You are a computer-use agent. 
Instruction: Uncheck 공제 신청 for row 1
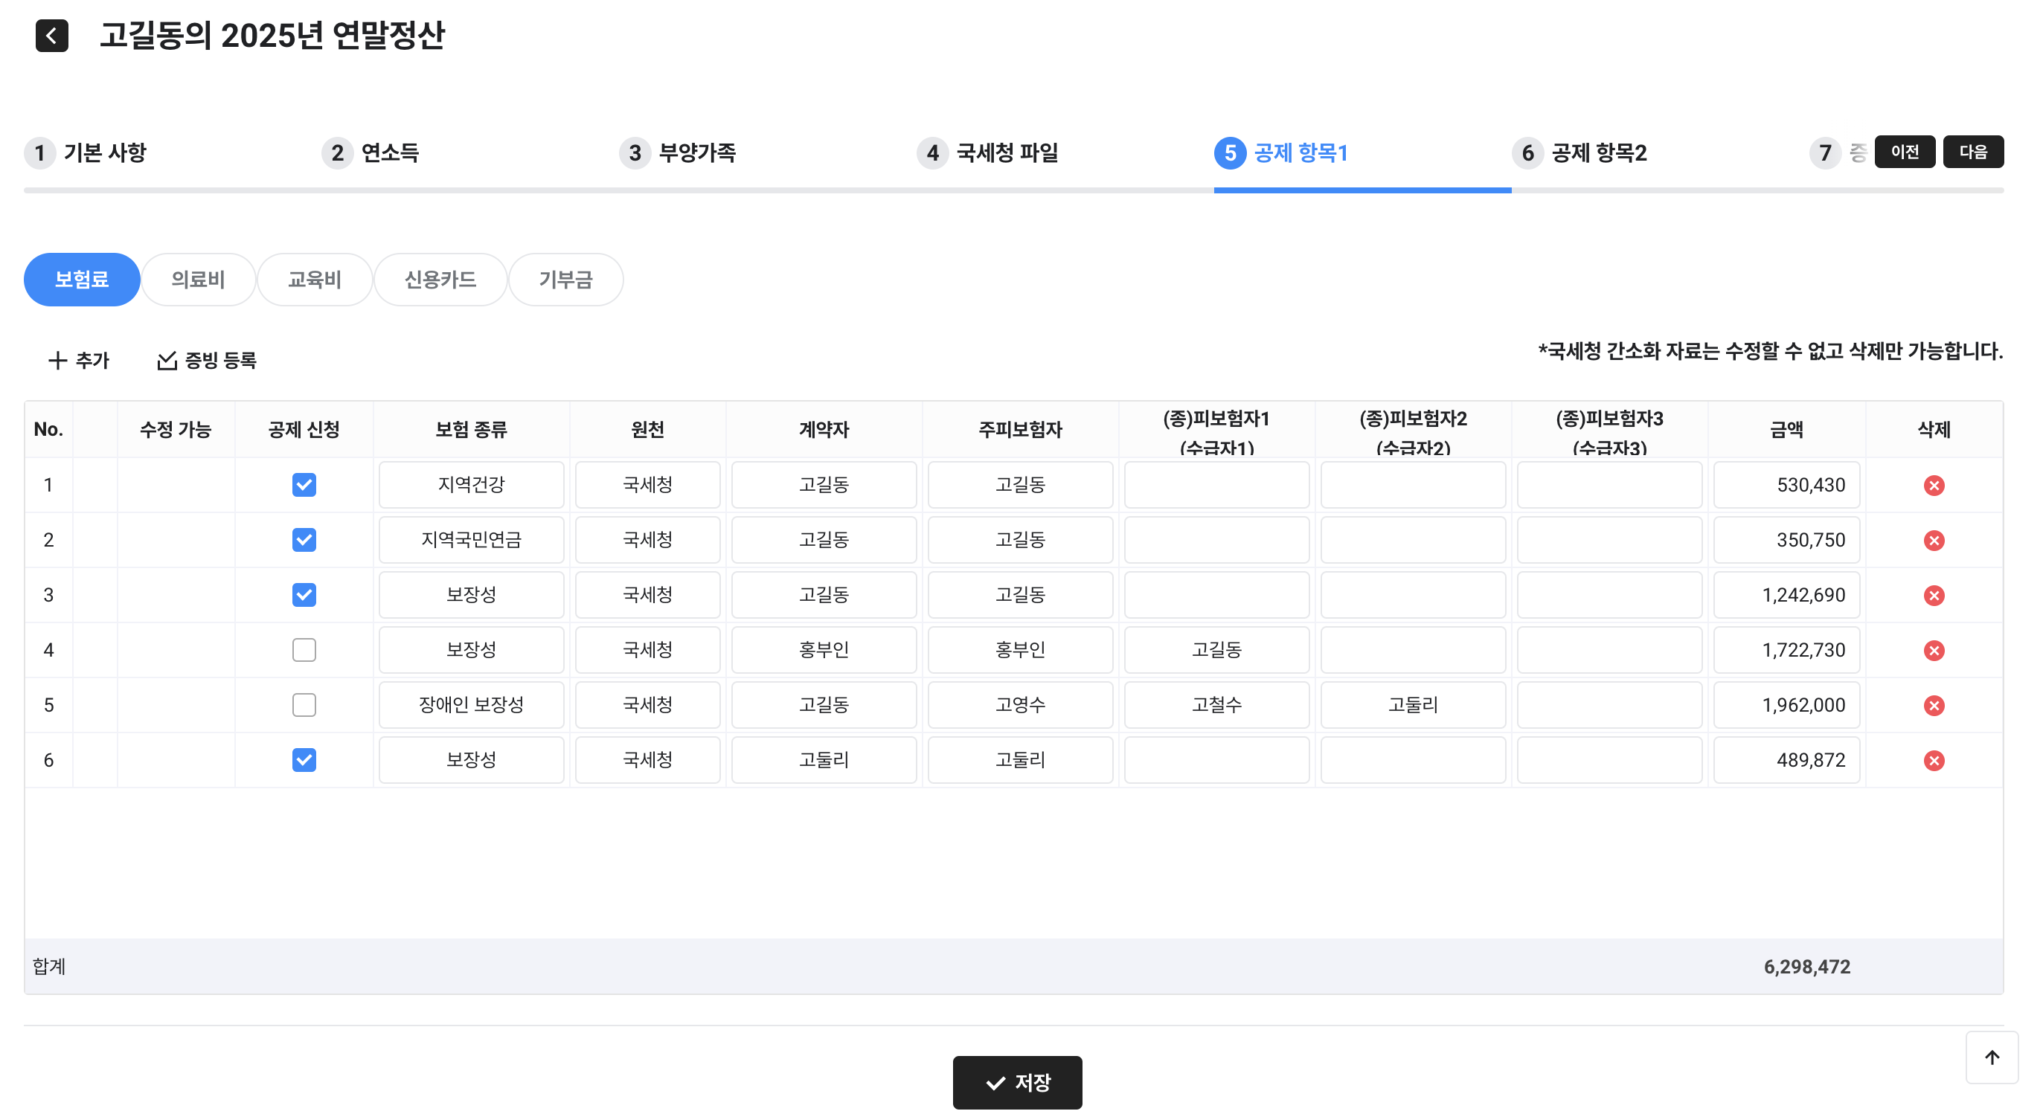304,484
